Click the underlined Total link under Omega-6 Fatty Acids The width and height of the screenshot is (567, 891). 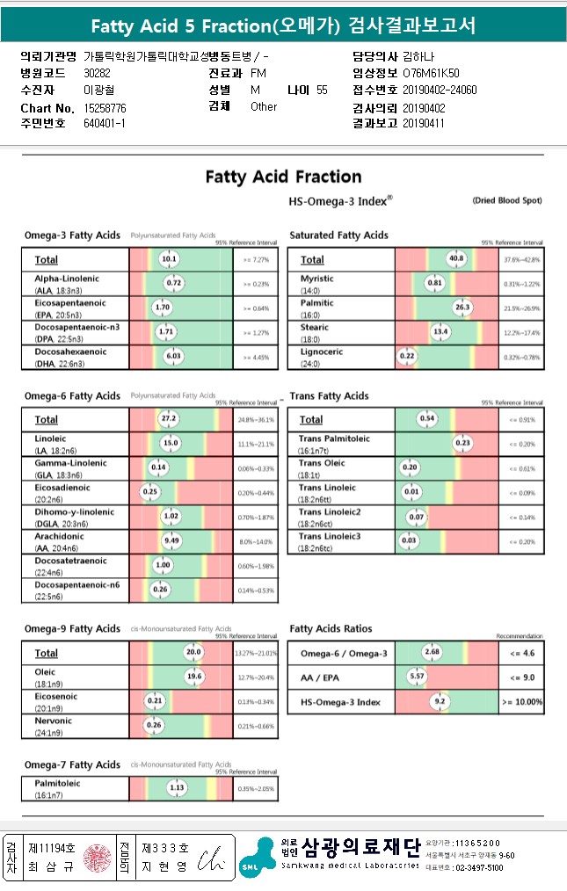46,420
